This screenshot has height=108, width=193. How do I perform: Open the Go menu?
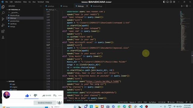coord(30,2)
